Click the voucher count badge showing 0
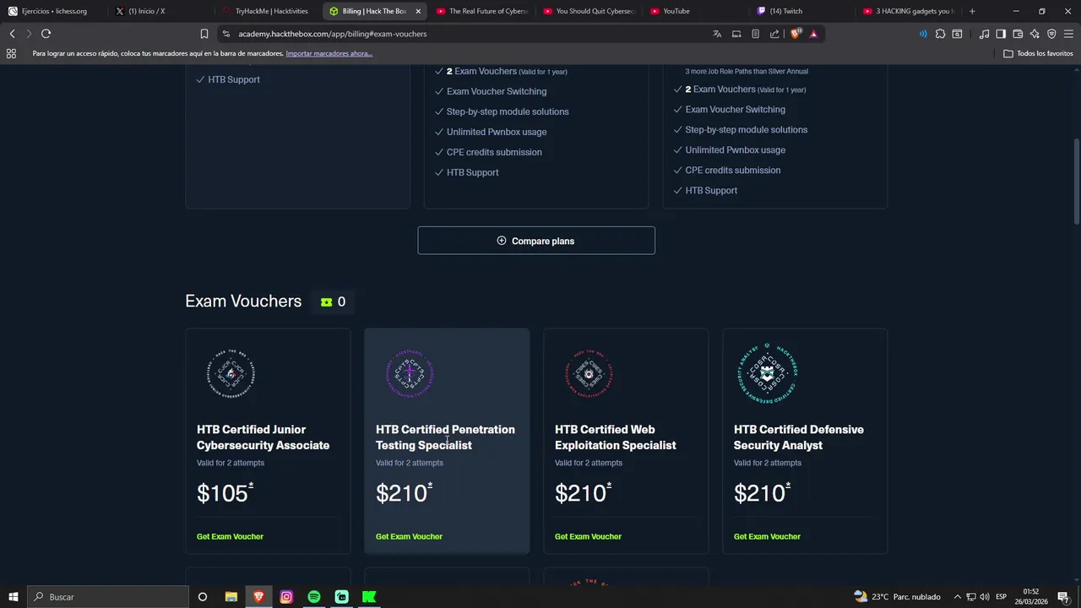Image resolution: width=1081 pixels, height=608 pixels. [x=333, y=301]
